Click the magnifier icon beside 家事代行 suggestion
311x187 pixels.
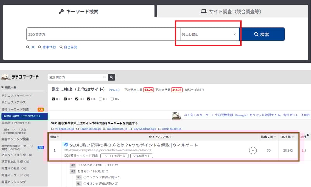coord(40,47)
